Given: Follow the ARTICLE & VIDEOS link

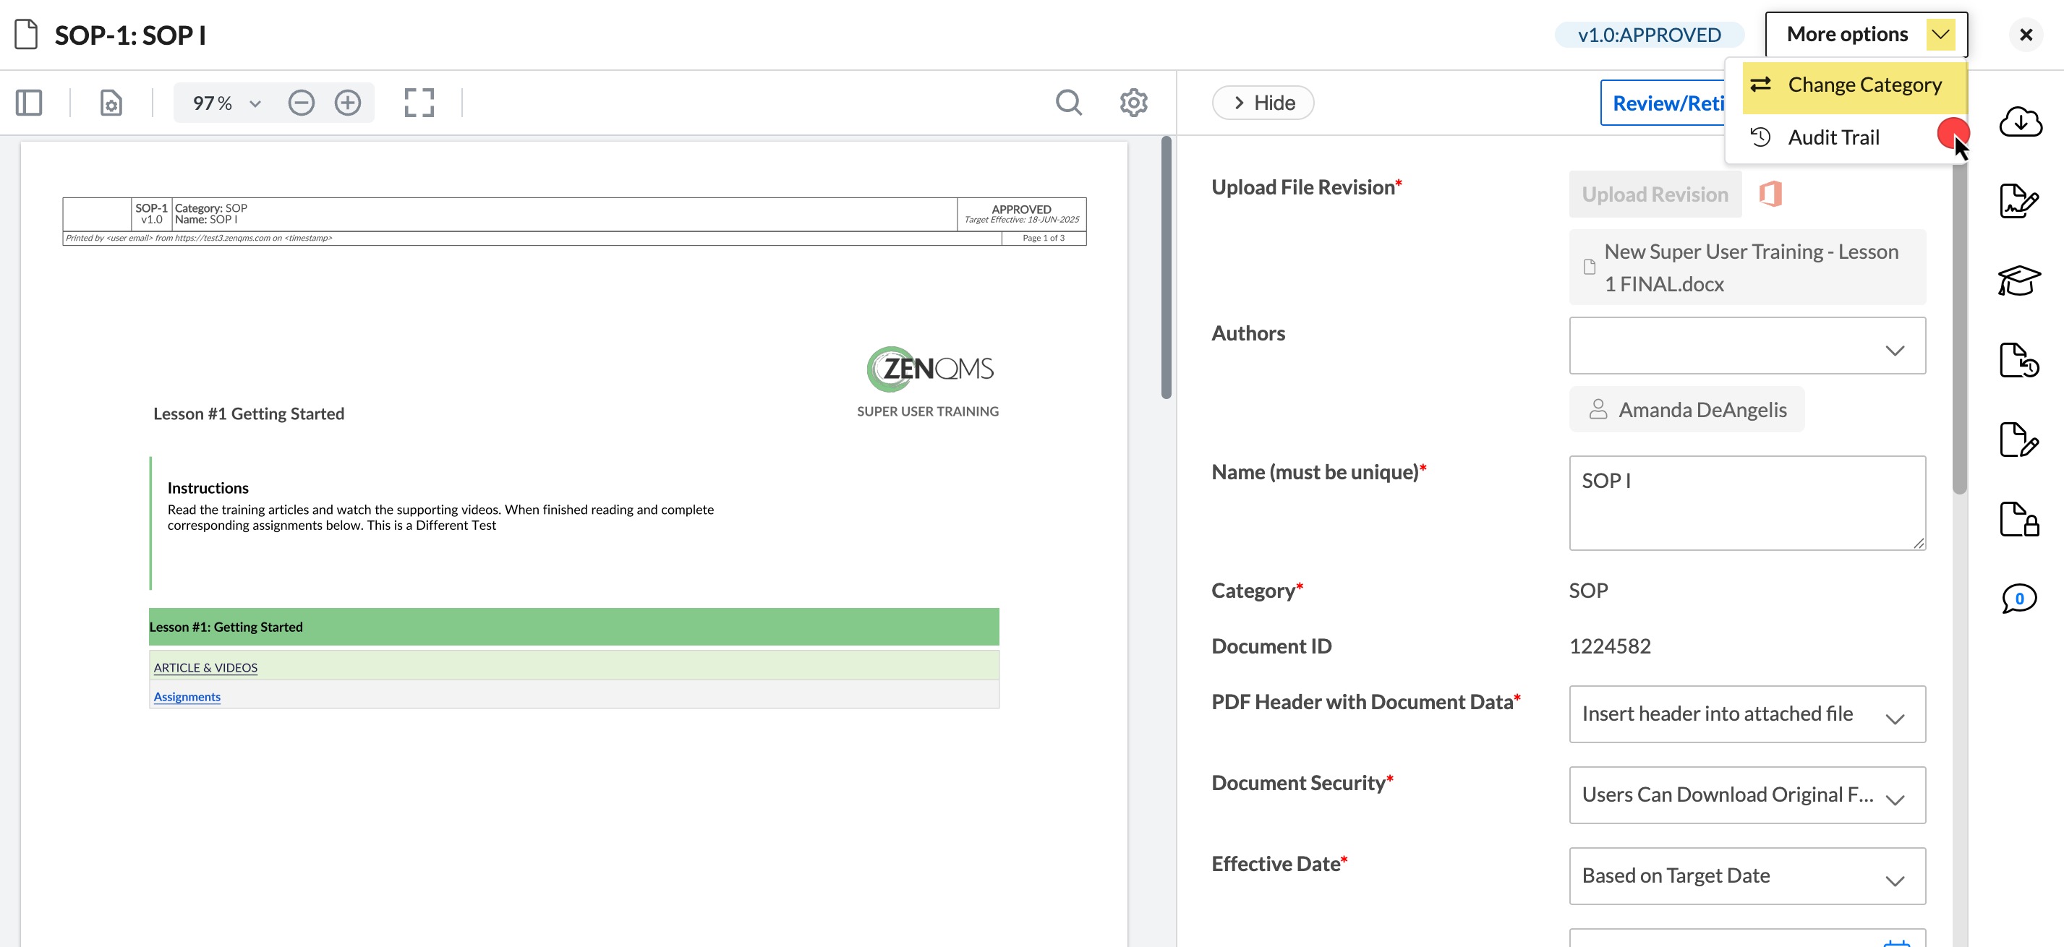Looking at the screenshot, I should (205, 667).
